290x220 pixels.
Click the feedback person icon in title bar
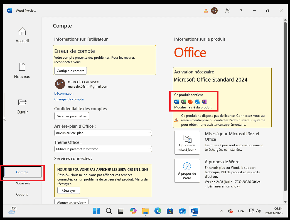tap(228, 11)
